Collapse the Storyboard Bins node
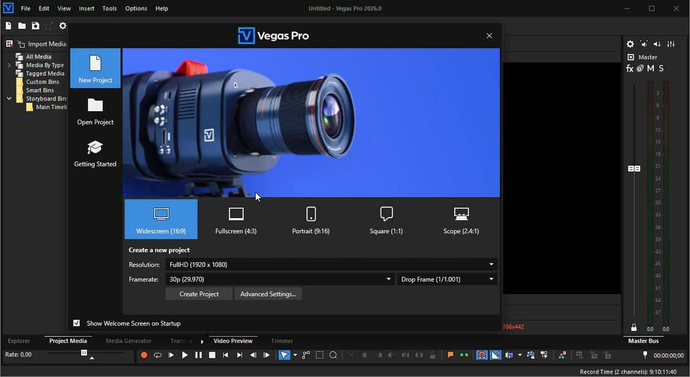Viewport: 690px width, 377px height. pyautogui.click(x=9, y=99)
